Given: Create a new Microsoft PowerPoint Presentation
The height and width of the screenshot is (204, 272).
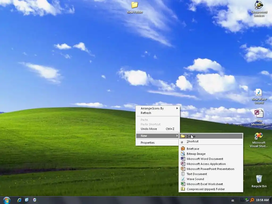Looking at the screenshot, I should pos(211,169).
